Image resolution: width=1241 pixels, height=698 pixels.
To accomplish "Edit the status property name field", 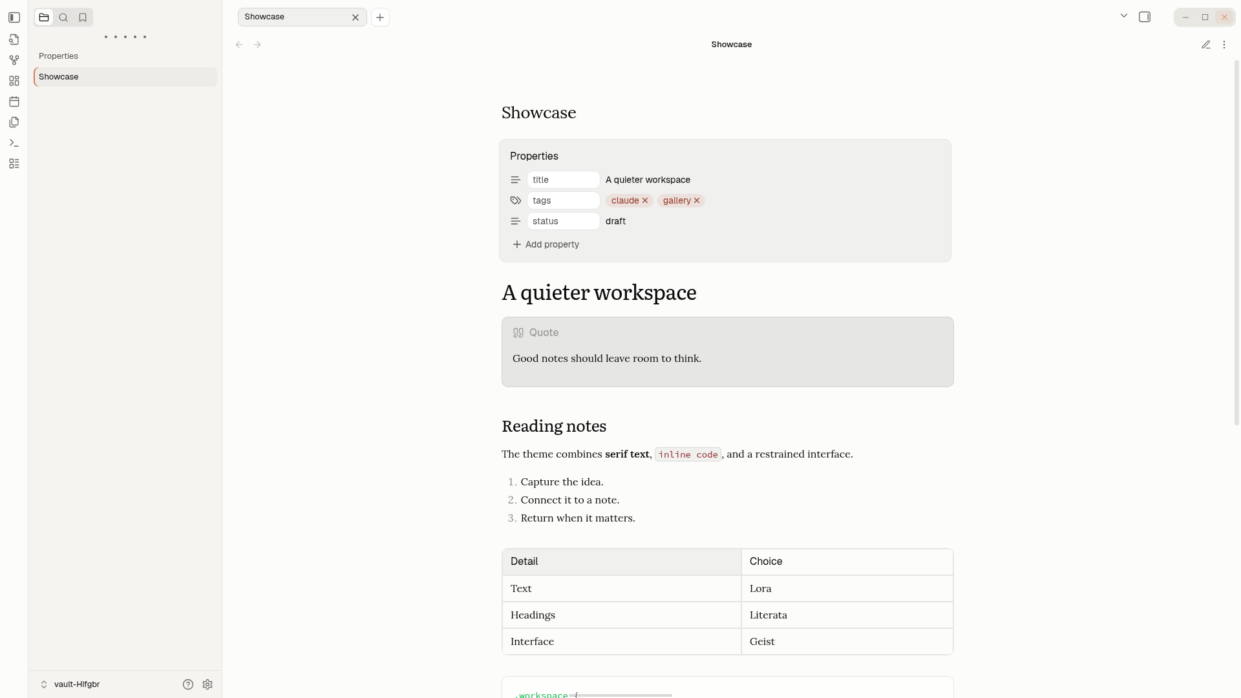I will [x=564, y=221].
